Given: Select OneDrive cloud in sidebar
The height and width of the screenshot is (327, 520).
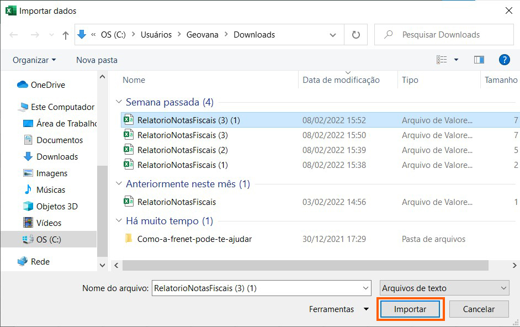Looking at the screenshot, I should 47,85.
